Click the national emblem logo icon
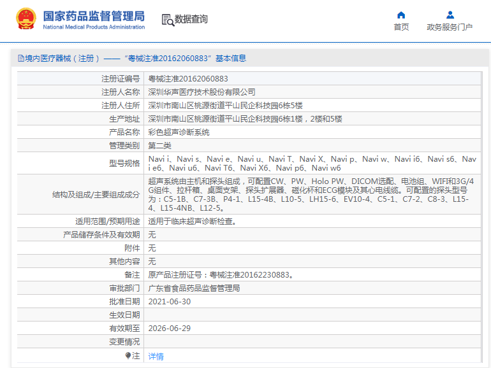 click(26, 18)
